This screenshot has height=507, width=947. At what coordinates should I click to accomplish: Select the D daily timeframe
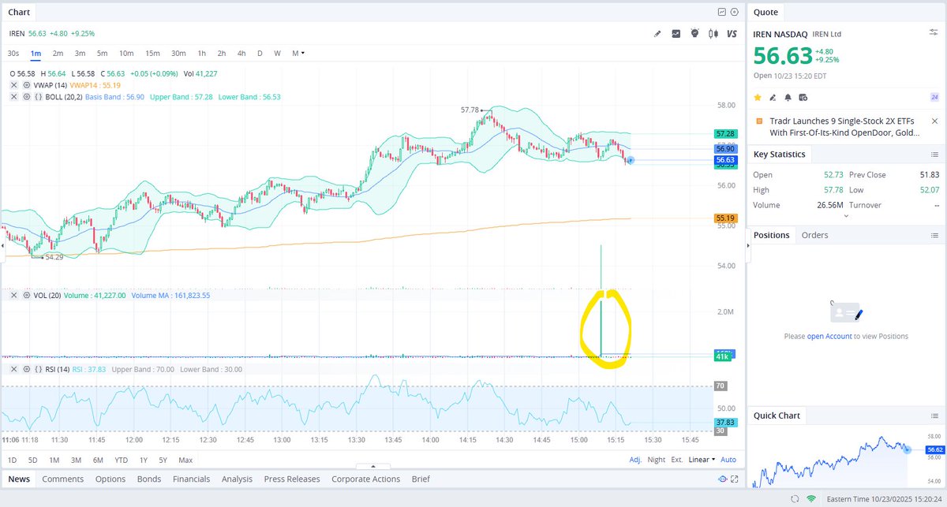point(260,53)
